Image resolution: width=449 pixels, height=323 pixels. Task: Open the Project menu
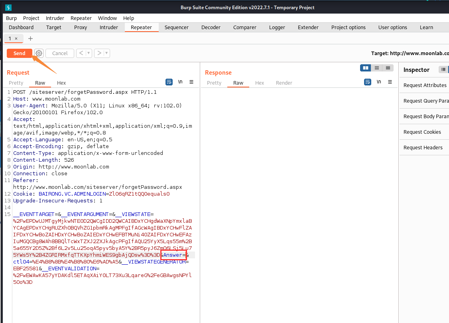coord(31,18)
